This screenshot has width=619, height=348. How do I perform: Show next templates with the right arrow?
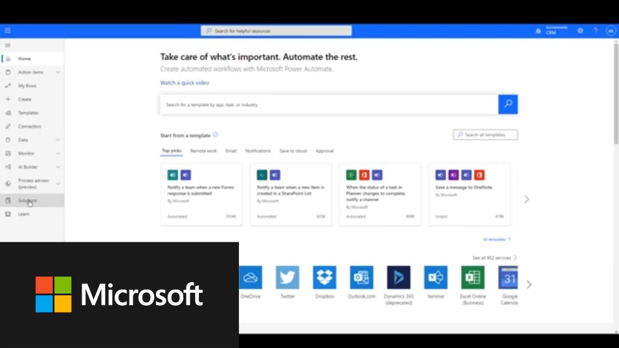point(527,199)
